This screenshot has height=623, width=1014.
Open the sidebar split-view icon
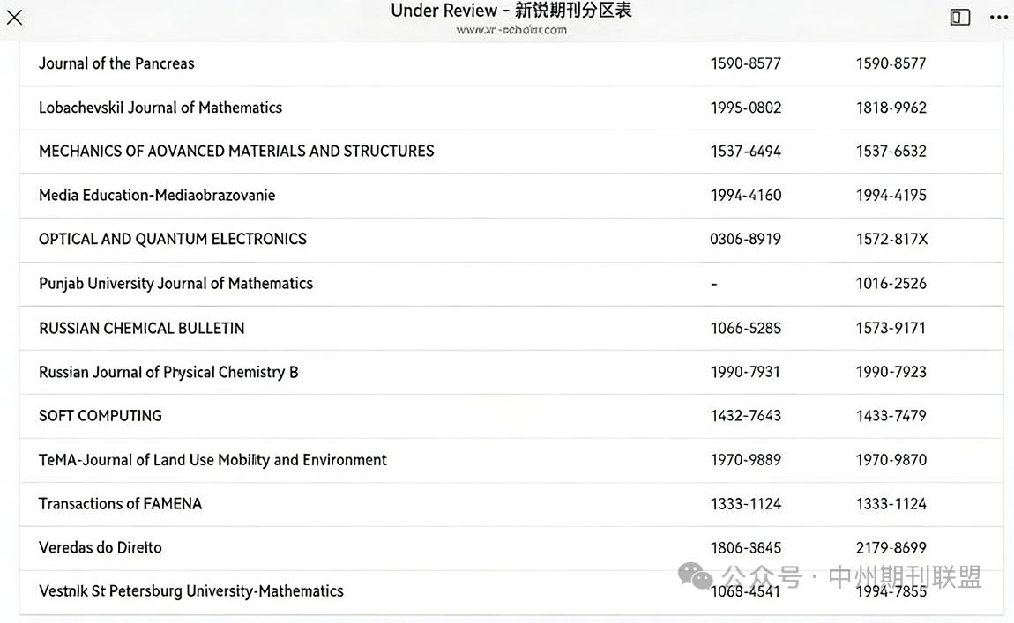[x=959, y=17]
